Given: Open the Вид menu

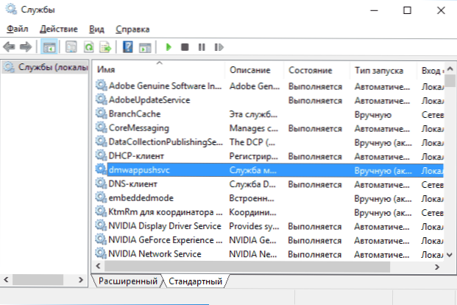Looking at the screenshot, I should pyautogui.click(x=96, y=29).
